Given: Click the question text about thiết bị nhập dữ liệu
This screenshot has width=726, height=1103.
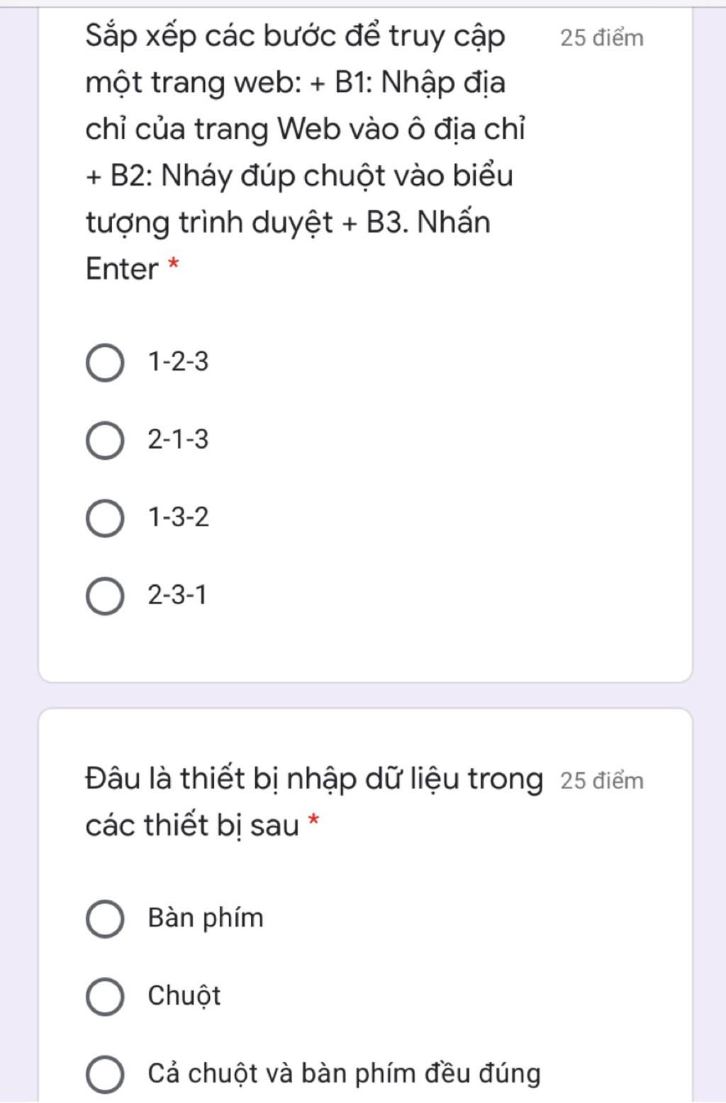Looking at the screenshot, I should coord(314,802).
